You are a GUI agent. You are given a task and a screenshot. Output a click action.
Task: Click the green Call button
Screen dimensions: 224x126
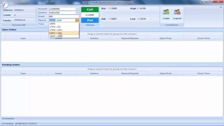pyautogui.click(x=90, y=9)
